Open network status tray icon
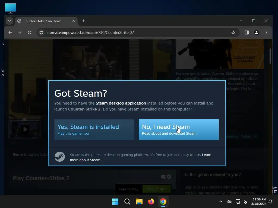The height and width of the screenshot is (208, 278). (x=238, y=201)
